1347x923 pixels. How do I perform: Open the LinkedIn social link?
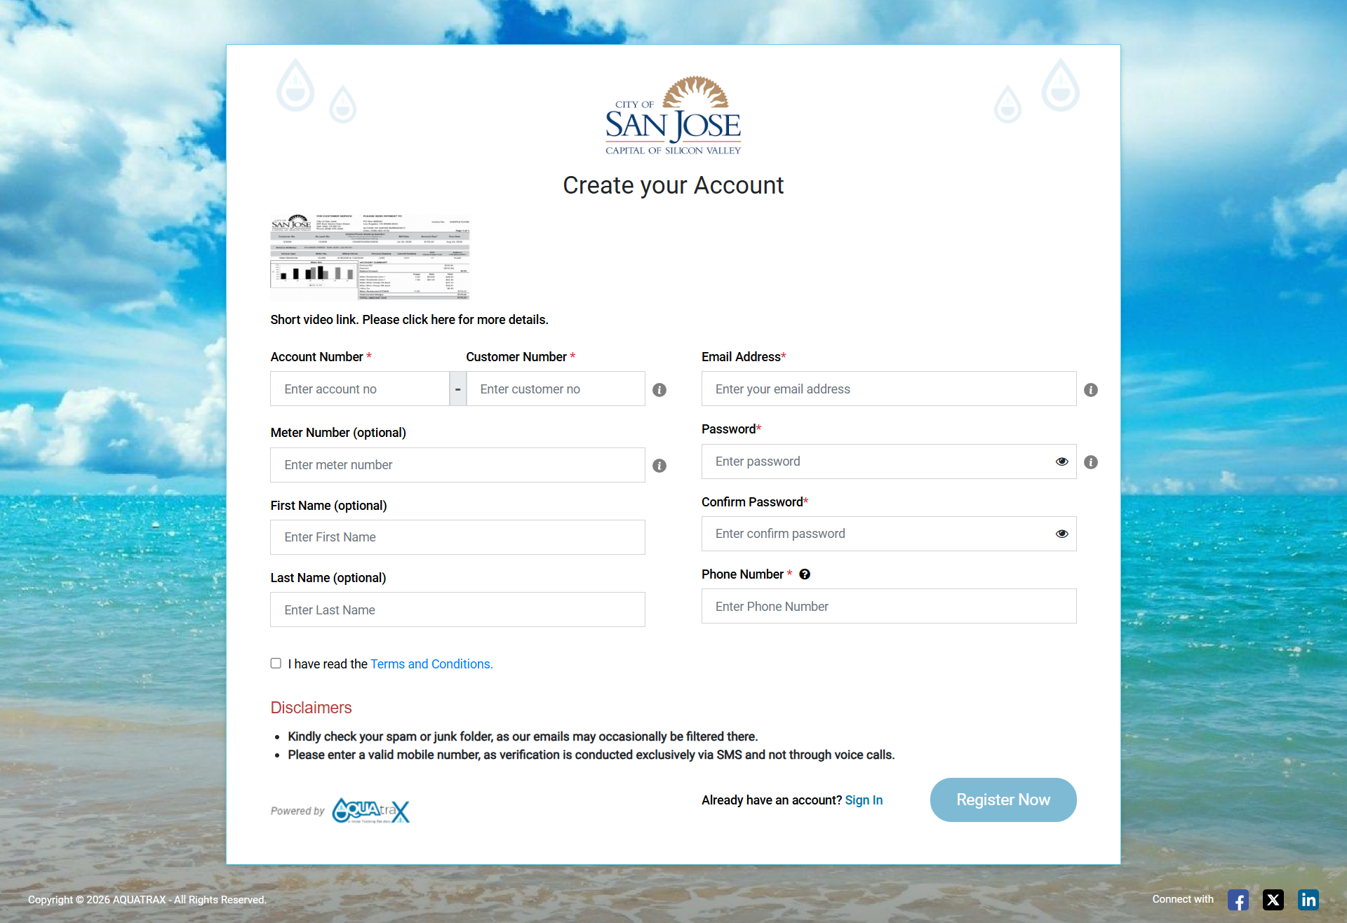[x=1308, y=900]
